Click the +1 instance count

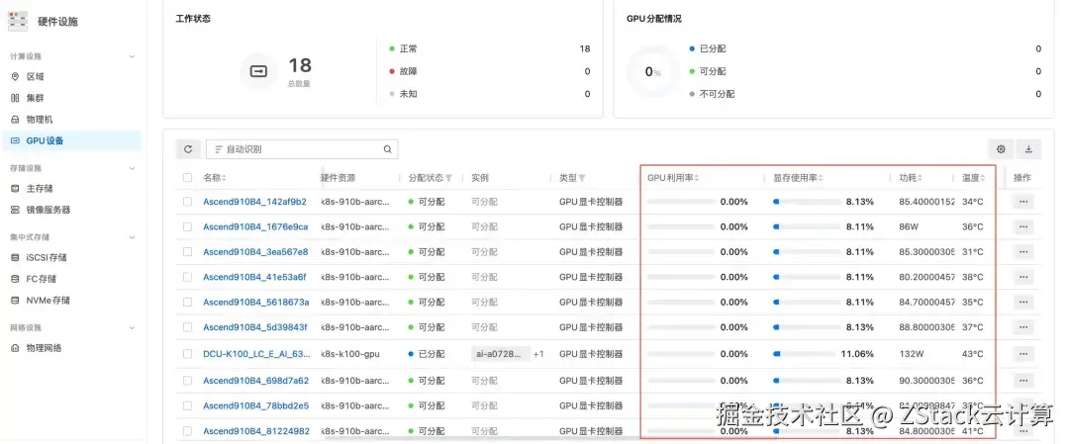pos(538,354)
